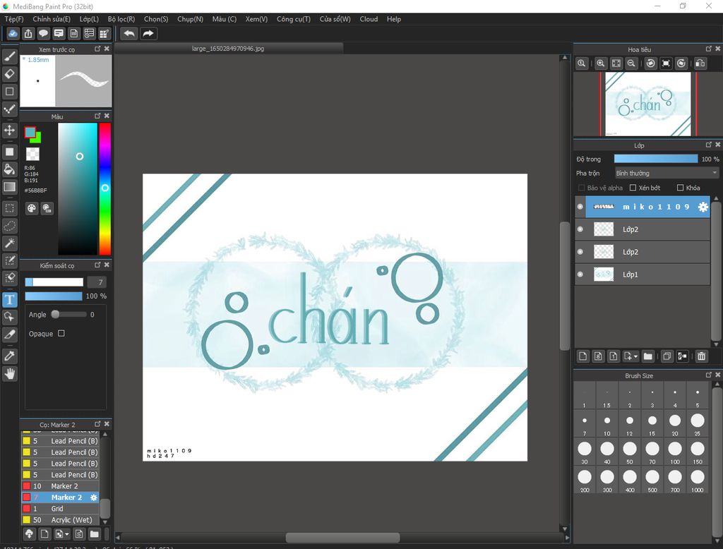723x549 pixels.
Task: Open settings gear on miko1109 layer
Action: point(703,207)
